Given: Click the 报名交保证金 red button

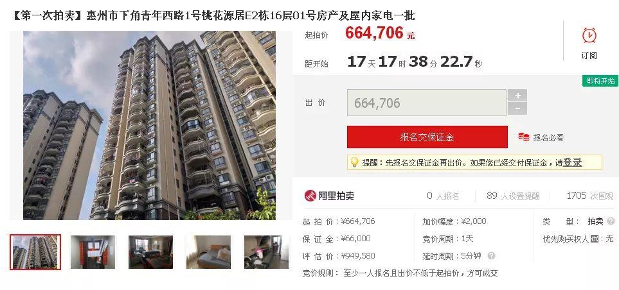Looking at the screenshot, I should click(427, 137).
